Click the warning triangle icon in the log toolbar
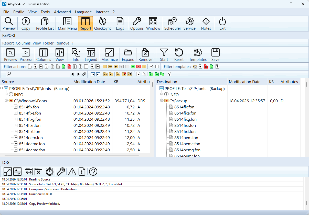309x215 pixels. click(72, 172)
